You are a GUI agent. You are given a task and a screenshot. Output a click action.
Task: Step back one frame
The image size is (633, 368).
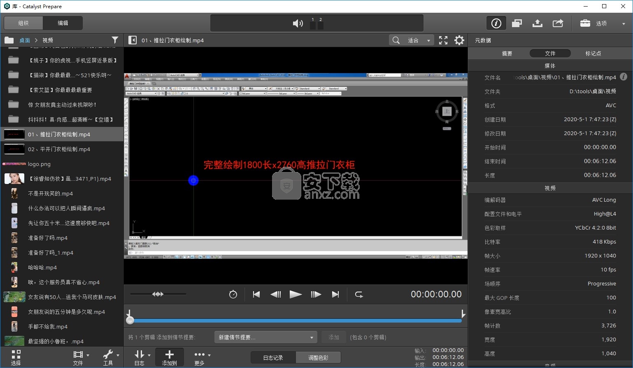coord(276,294)
